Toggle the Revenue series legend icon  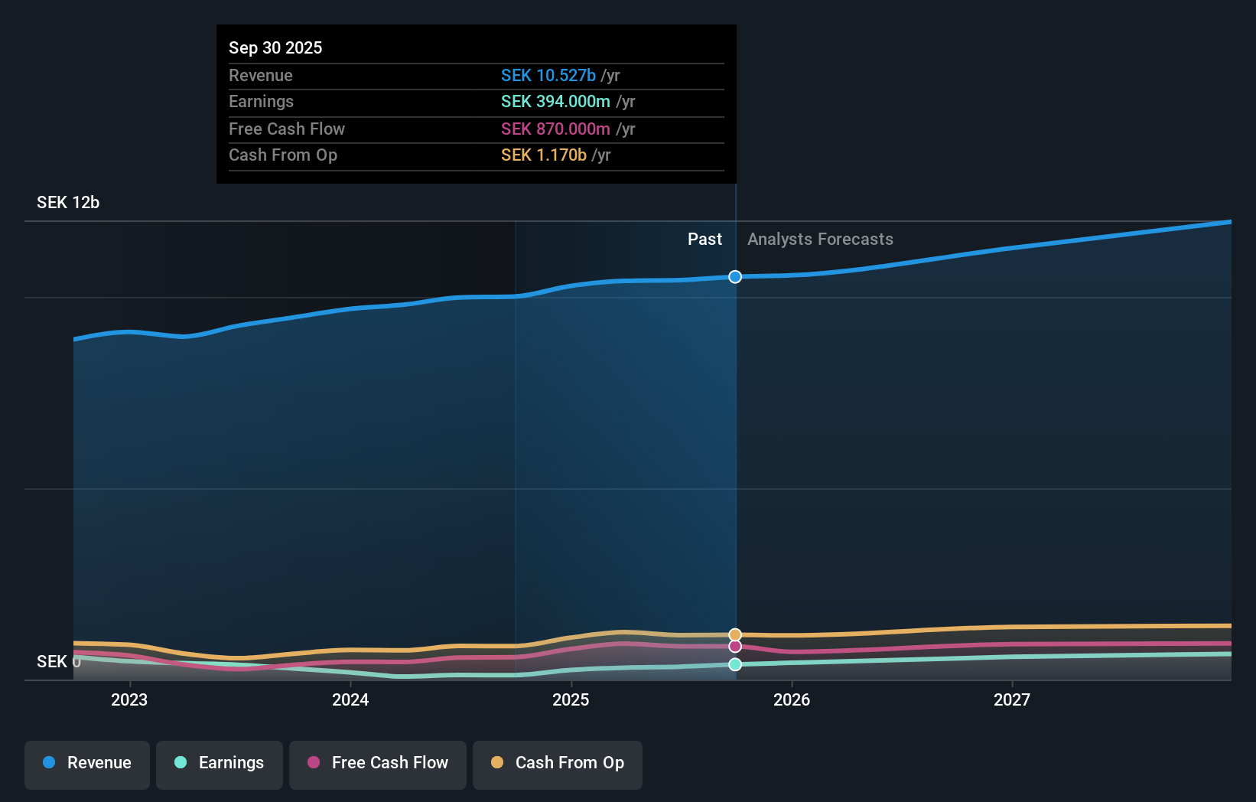[48, 763]
